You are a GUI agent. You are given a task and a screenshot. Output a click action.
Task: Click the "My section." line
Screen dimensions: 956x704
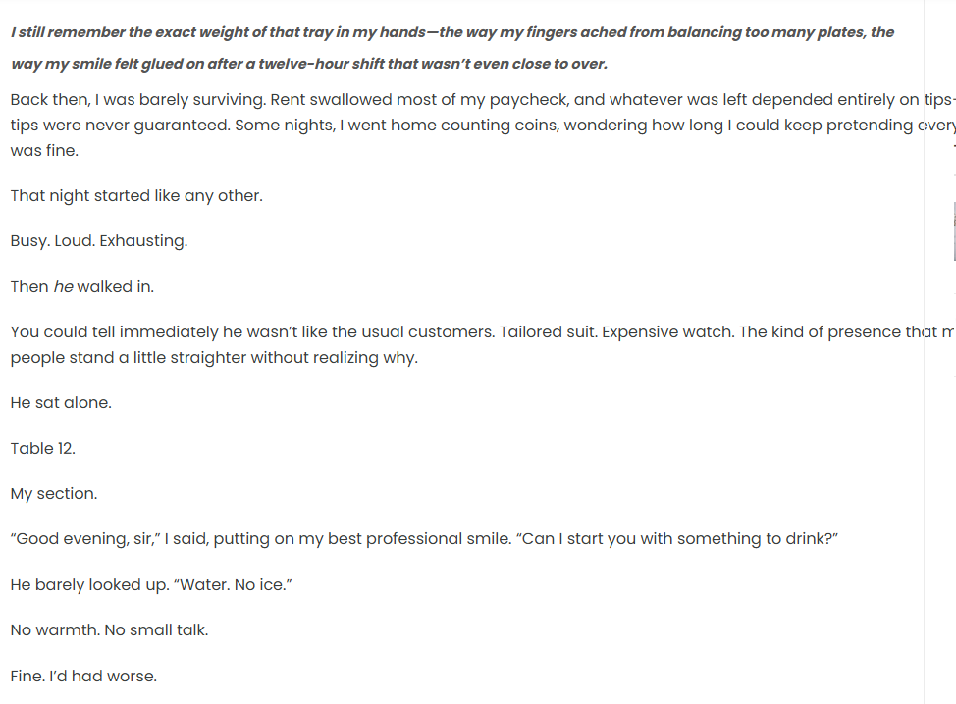point(54,494)
